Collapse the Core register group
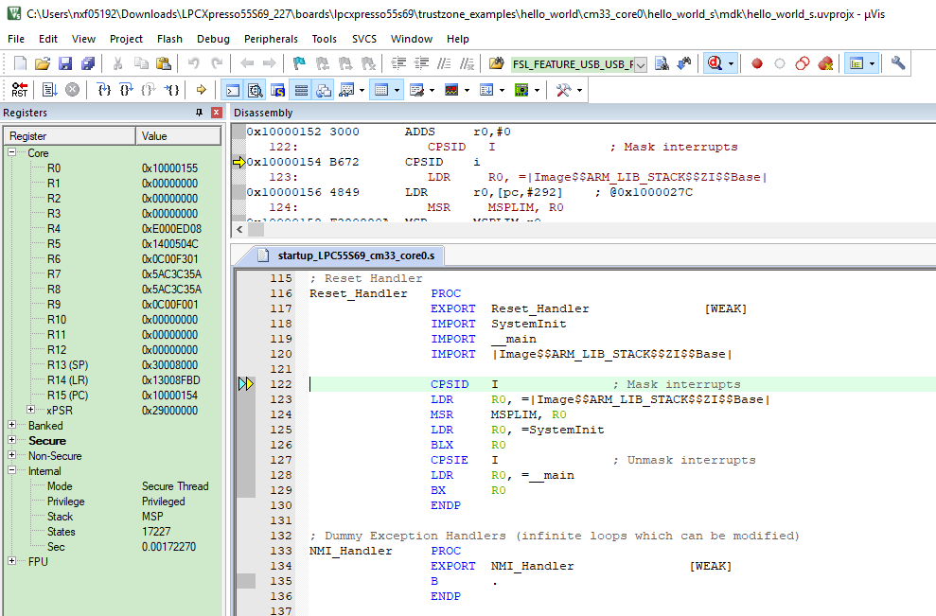Viewport: 936px width, 616px height. pos(12,153)
